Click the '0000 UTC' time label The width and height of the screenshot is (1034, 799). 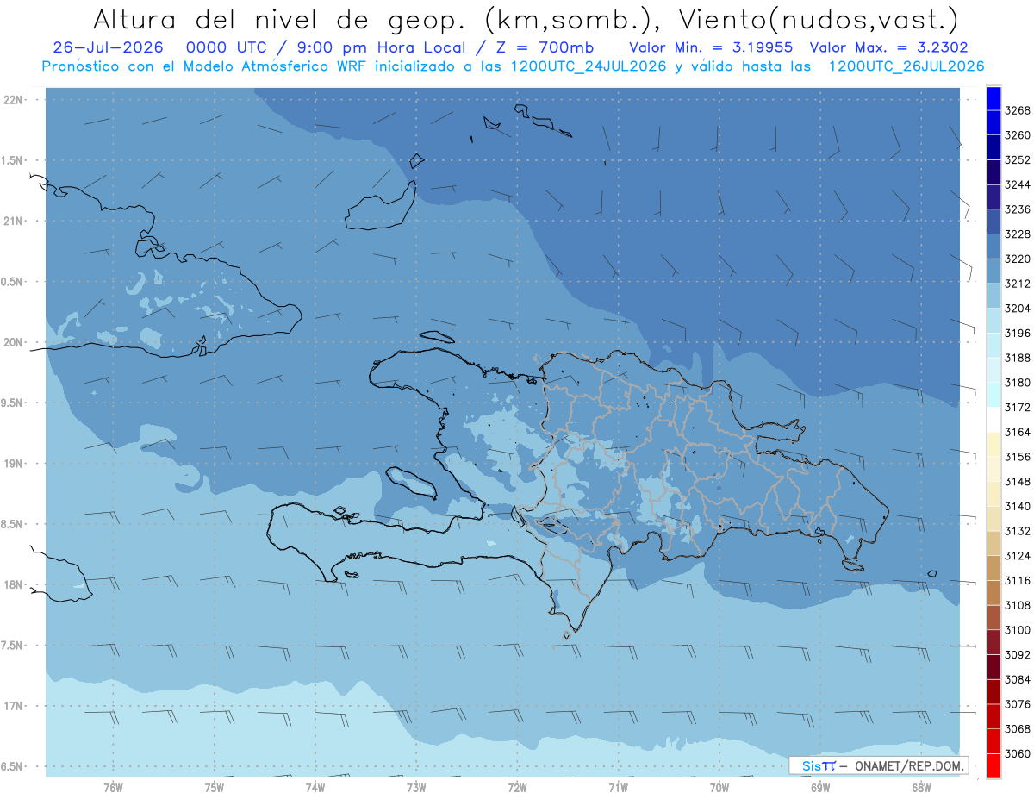click(226, 47)
